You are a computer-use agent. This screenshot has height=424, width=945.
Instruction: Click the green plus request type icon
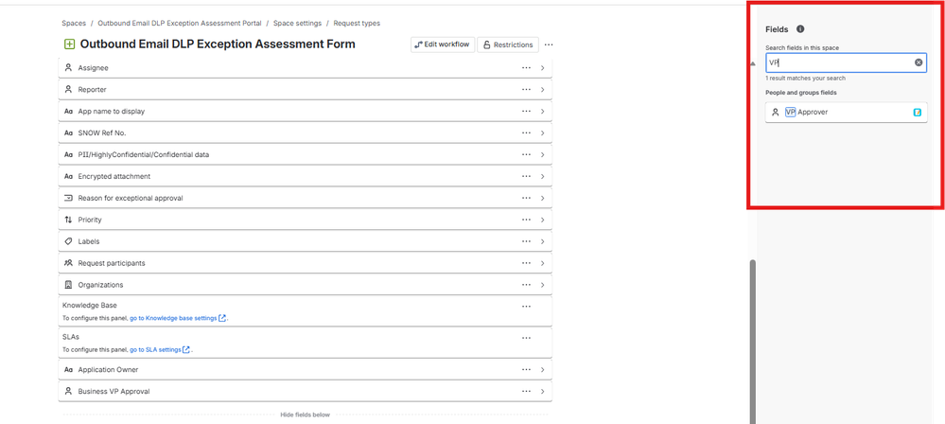[69, 44]
